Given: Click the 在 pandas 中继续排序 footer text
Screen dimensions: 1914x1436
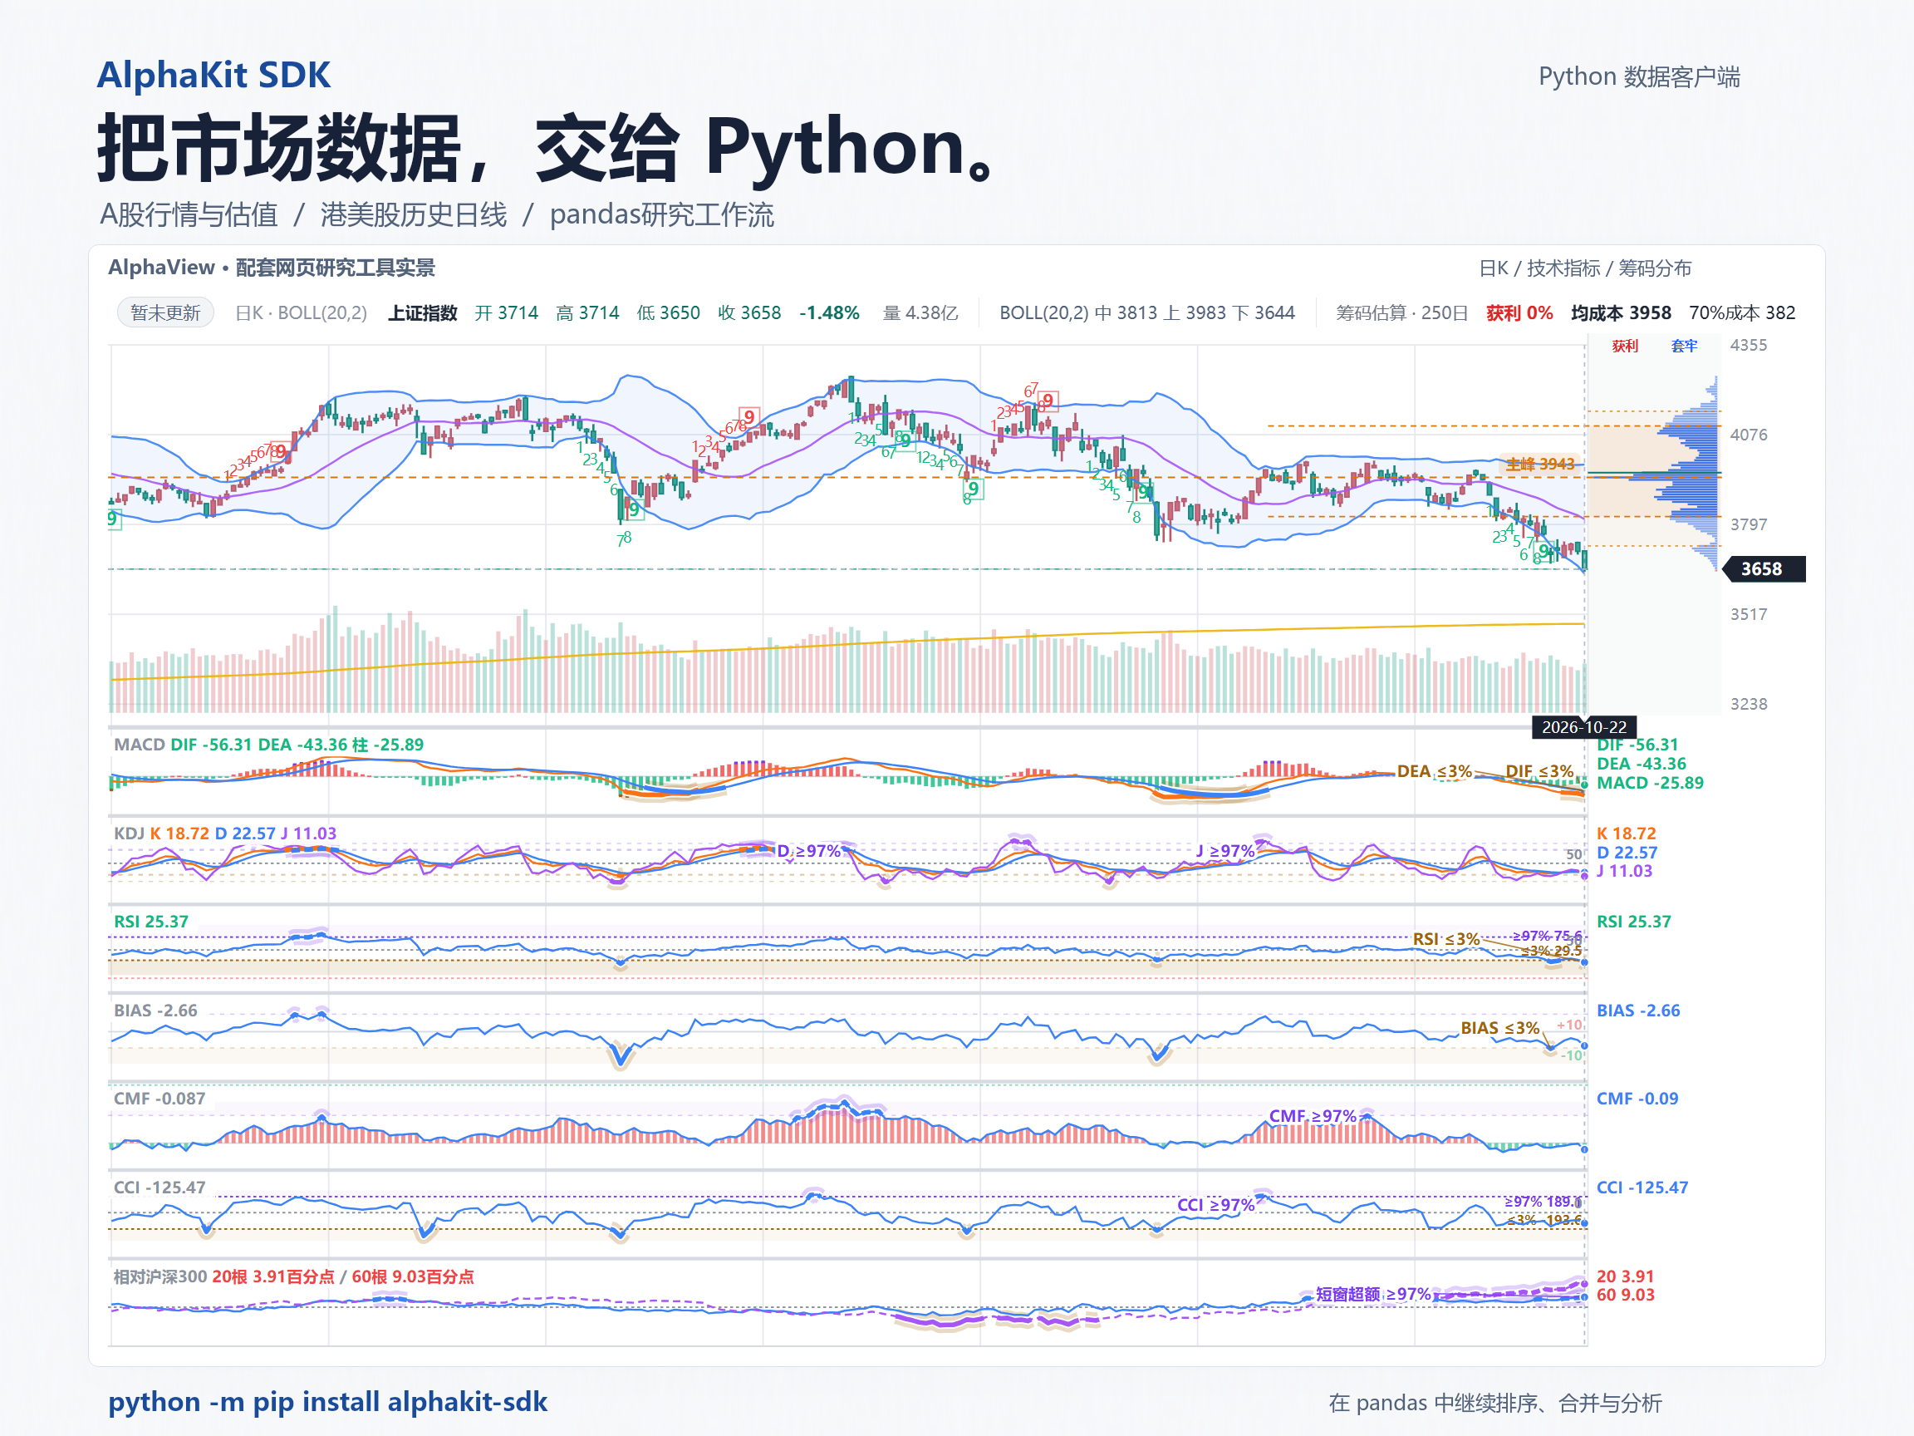Looking at the screenshot, I should click(1495, 1403).
